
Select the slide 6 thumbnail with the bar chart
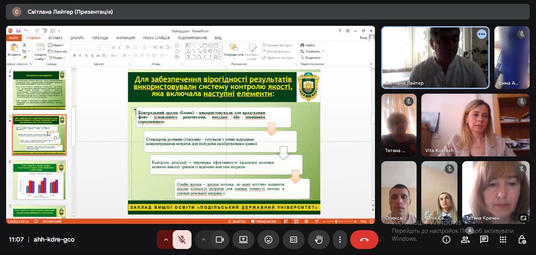[x=39, y=181]
